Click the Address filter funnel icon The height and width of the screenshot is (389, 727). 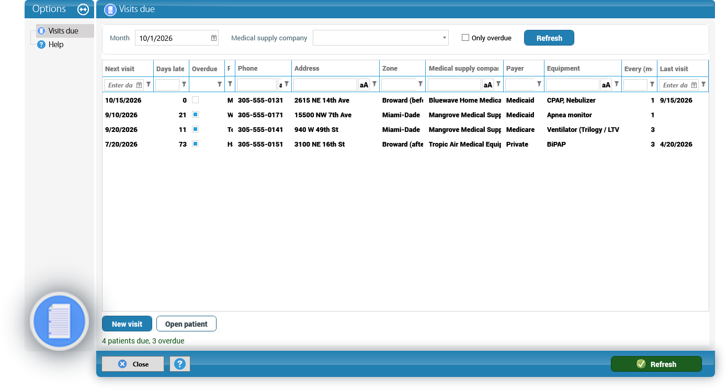click(x=374, y=84)
